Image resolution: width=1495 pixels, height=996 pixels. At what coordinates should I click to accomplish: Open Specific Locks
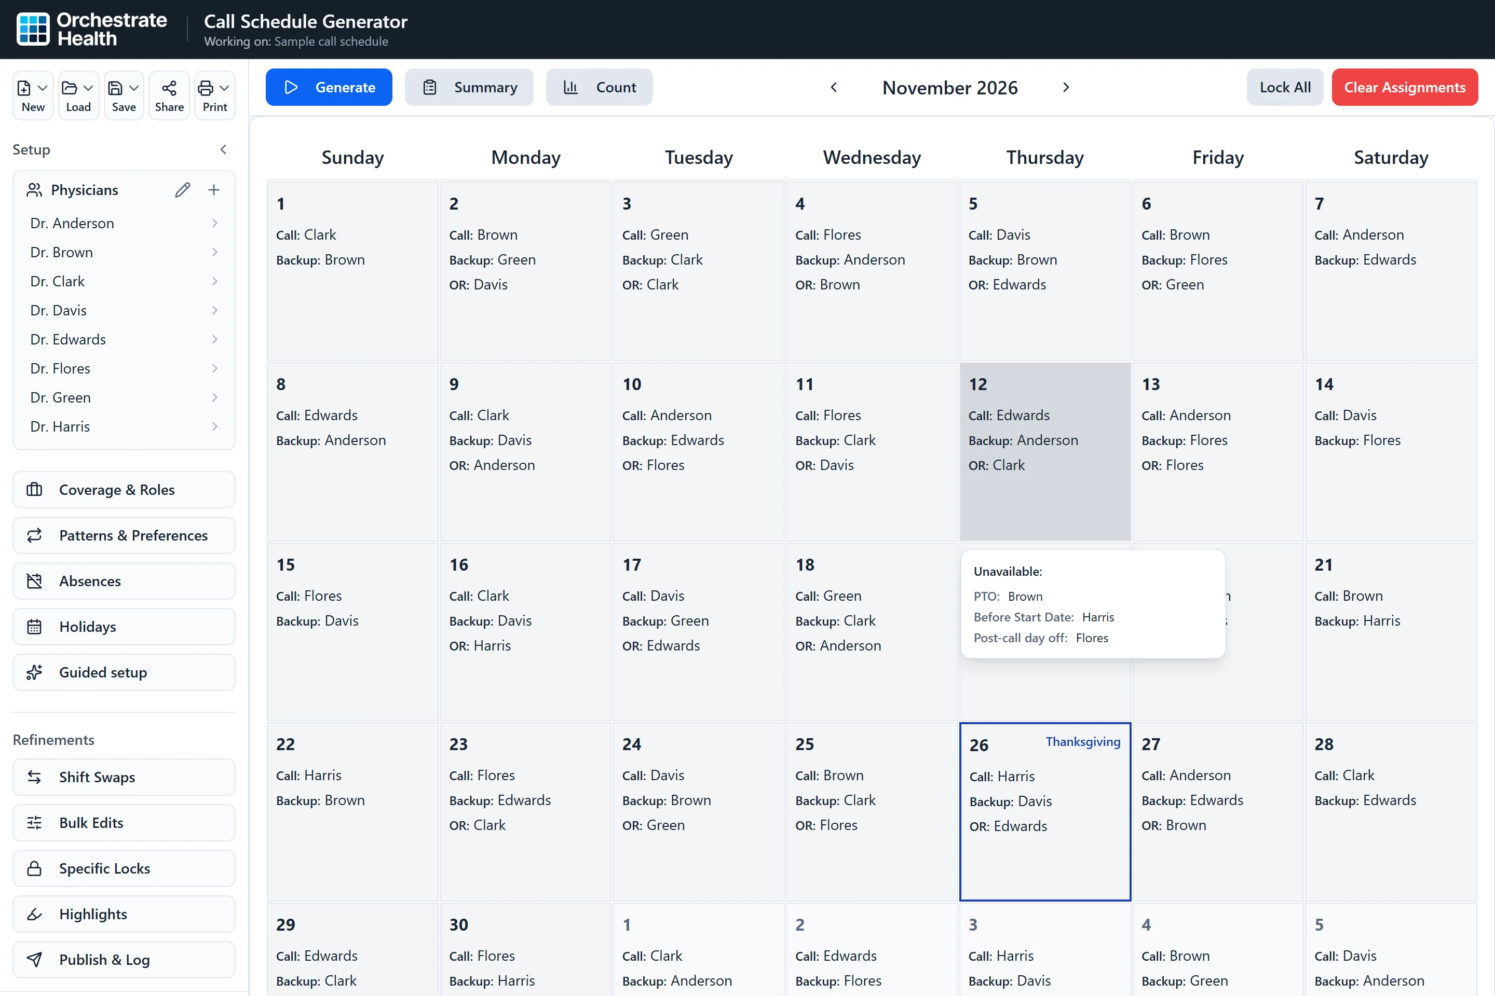click(124, 869)
